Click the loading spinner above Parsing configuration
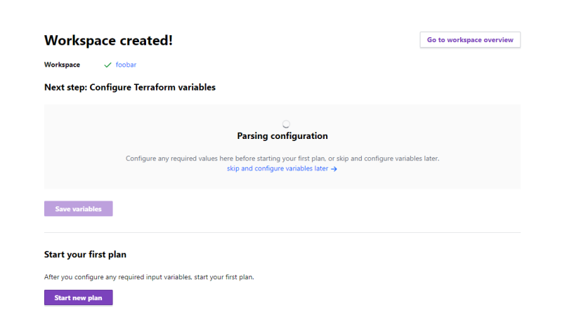Screen dimensions: 562x322 pyautogui.click(x=286, y=123)
